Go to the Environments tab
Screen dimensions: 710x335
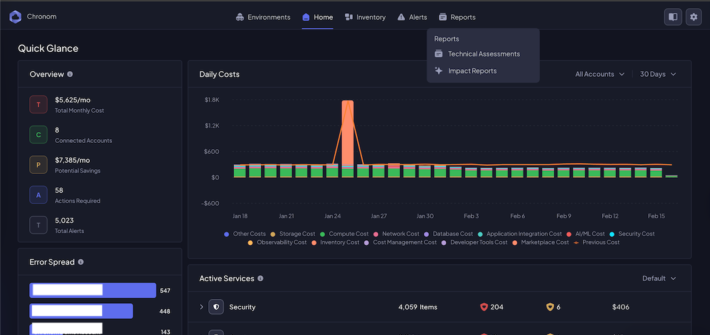click(x=263, y=17)
